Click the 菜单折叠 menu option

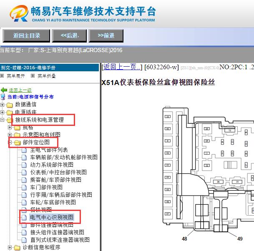click(47, 76)
